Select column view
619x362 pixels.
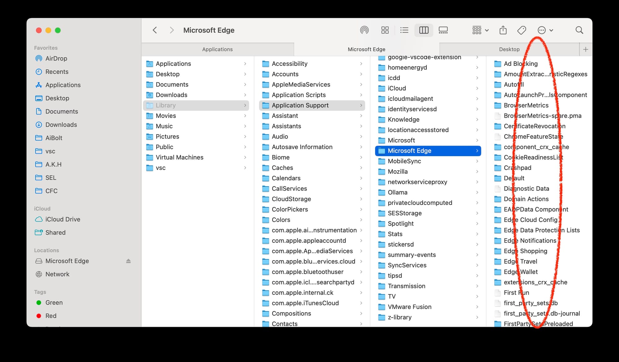point(424,30)
